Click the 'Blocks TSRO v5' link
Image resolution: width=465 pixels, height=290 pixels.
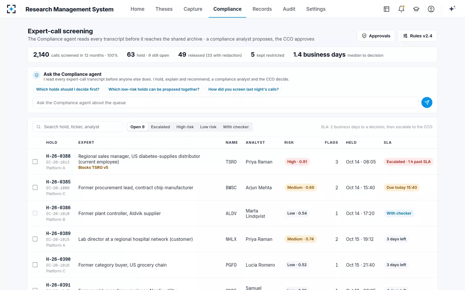coord(93,168)
